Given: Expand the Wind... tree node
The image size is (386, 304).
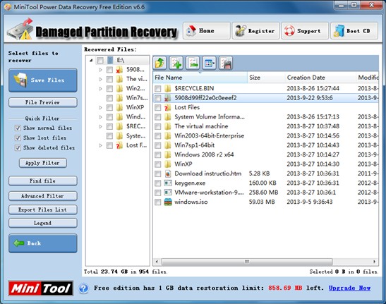Looking at the screenshot, I should 100,117.
